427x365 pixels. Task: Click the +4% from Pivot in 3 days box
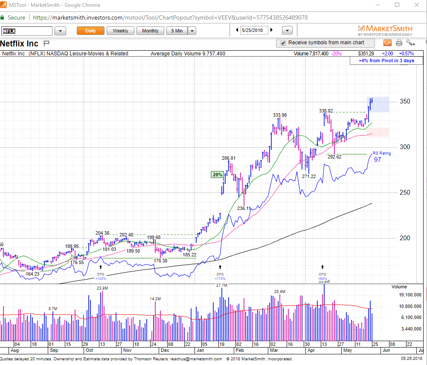[x=386, y=60]
